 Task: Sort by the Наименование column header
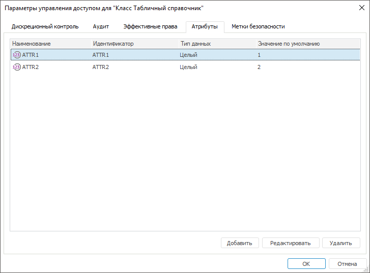pyautogui.click(x=32, y=44)
